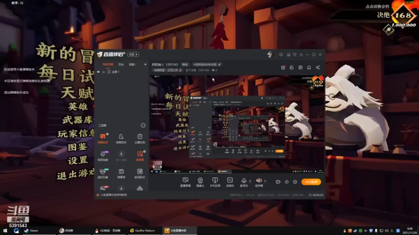This screenshot has height=235, width=419.
Task: Click the unlock padlock icon in header row
Action: pos(292,68)
